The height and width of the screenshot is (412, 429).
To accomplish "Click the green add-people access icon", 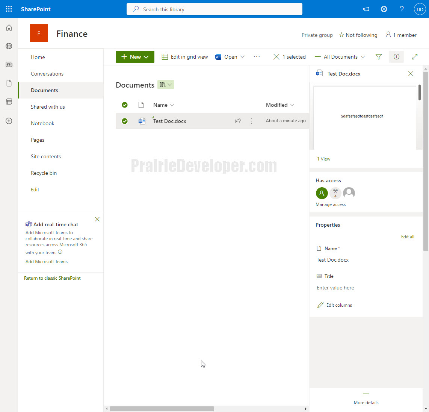I will (x=322, y=193).
